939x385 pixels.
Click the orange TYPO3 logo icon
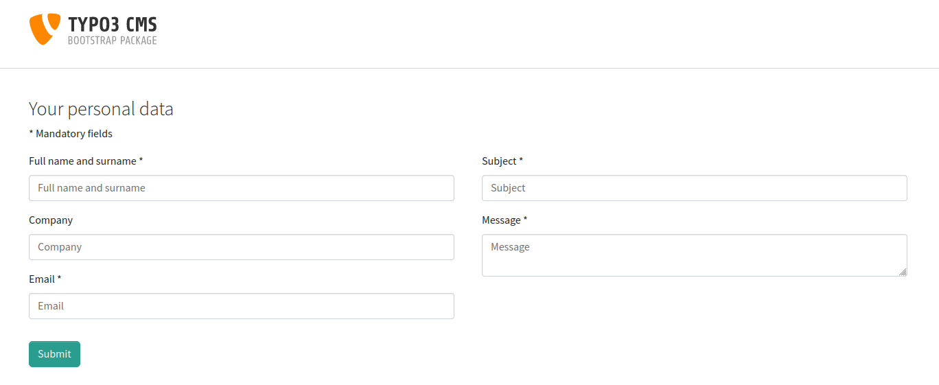[x=40, y=29]
